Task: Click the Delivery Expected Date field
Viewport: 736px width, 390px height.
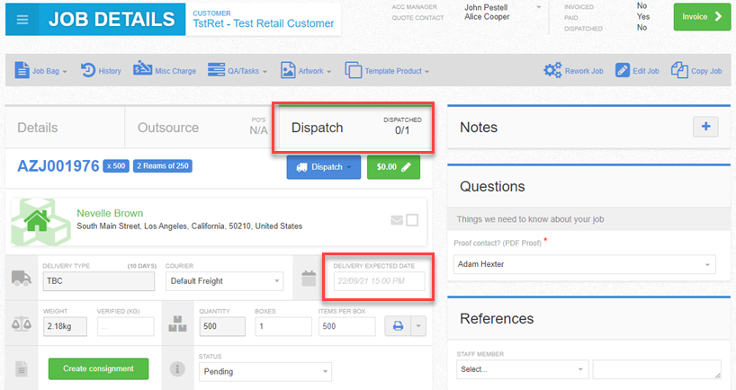Action: point(379,281)
